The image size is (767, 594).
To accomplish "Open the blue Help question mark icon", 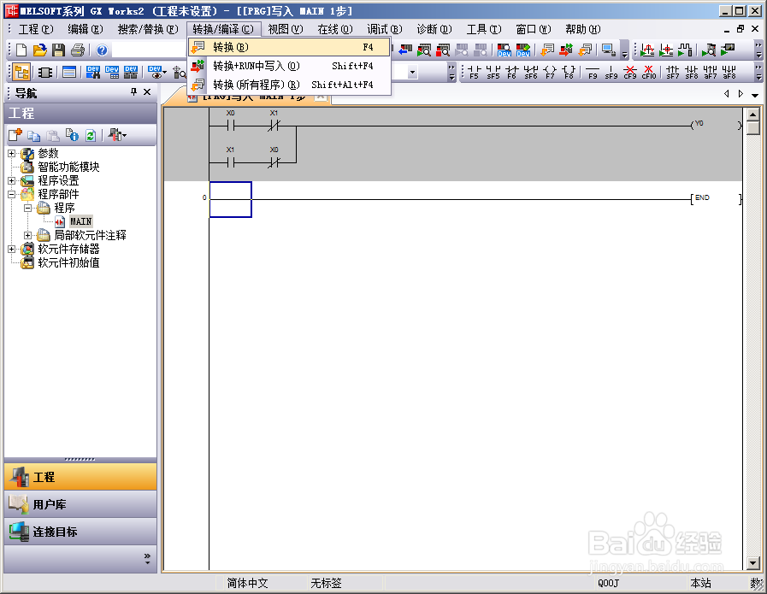I will click(102, 50).
